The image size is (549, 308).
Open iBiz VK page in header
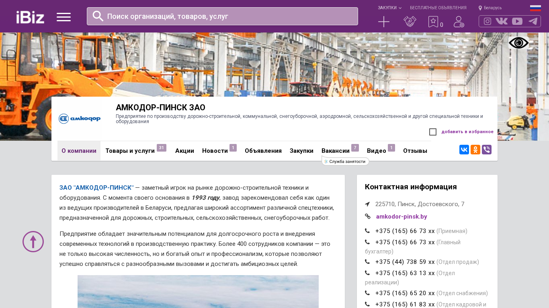(502, 21)
